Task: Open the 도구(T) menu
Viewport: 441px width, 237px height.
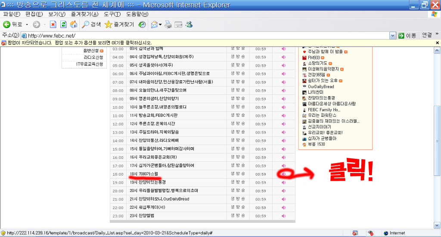Action: [x=112, y=14]
